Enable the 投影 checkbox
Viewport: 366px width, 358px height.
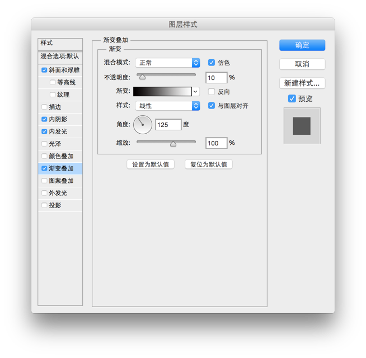tap(44, 205)
